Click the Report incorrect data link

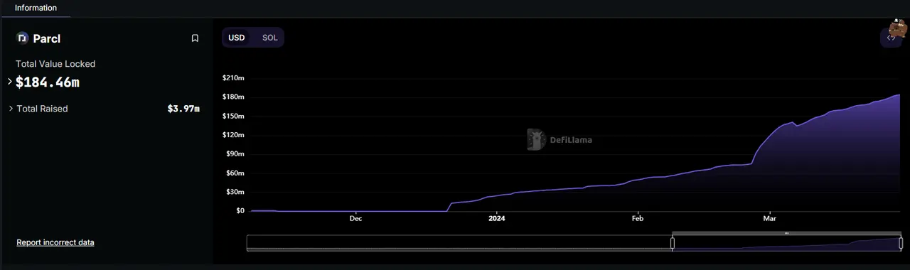[x=55, y=242]
